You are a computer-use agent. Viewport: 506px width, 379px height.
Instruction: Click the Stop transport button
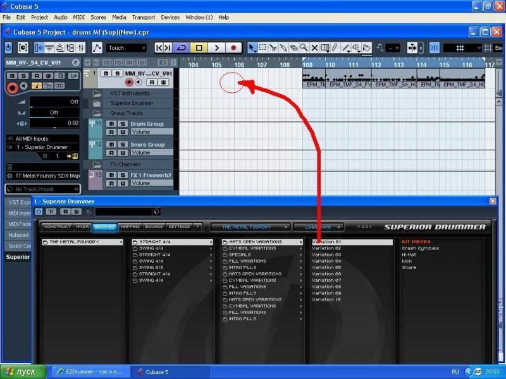(199, 48)
